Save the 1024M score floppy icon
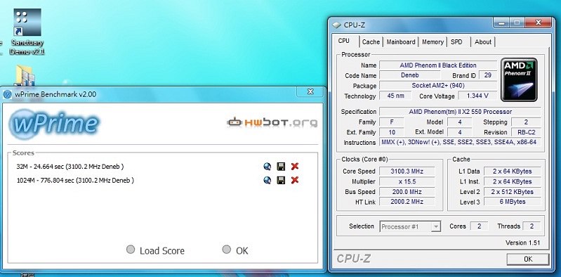The width and height of the screenshot is (561, 277). click(x=282, y=180)
